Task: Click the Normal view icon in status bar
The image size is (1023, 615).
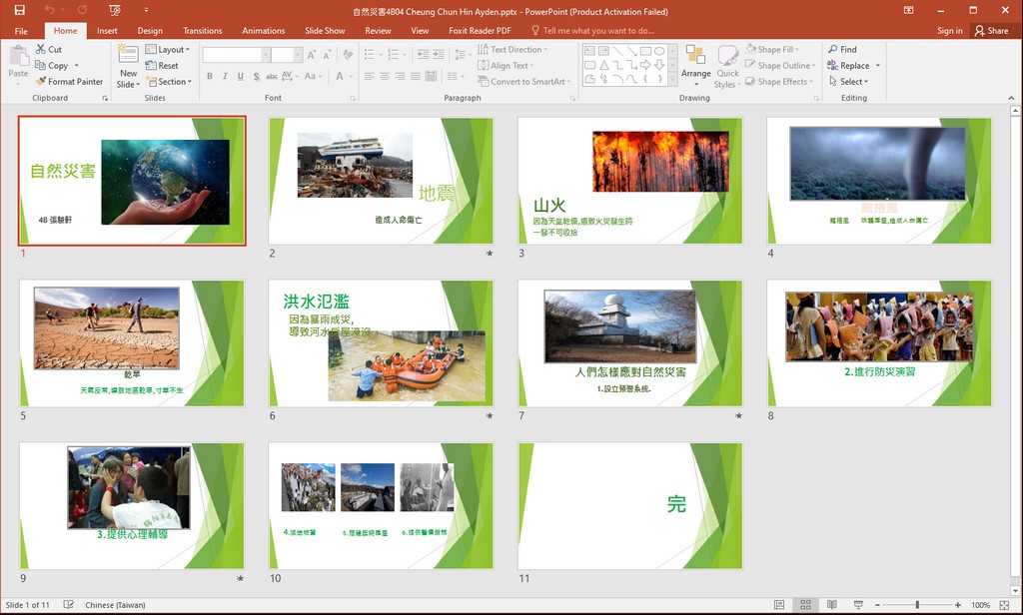Action: coord(779,605)
